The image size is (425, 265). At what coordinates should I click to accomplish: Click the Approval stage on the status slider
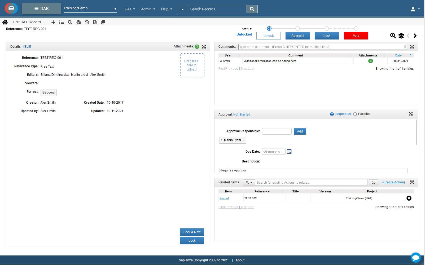[x=297, y=28]
